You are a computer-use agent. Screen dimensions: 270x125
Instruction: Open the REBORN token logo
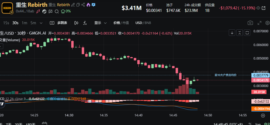(7, 8)
